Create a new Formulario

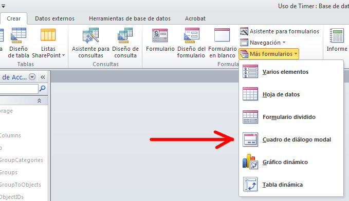click(x=160, y=39)
